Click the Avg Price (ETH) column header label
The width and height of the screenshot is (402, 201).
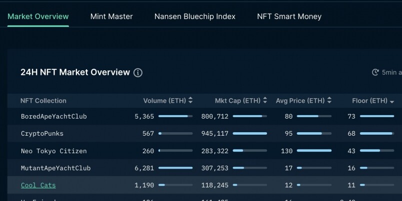[300, 101]
